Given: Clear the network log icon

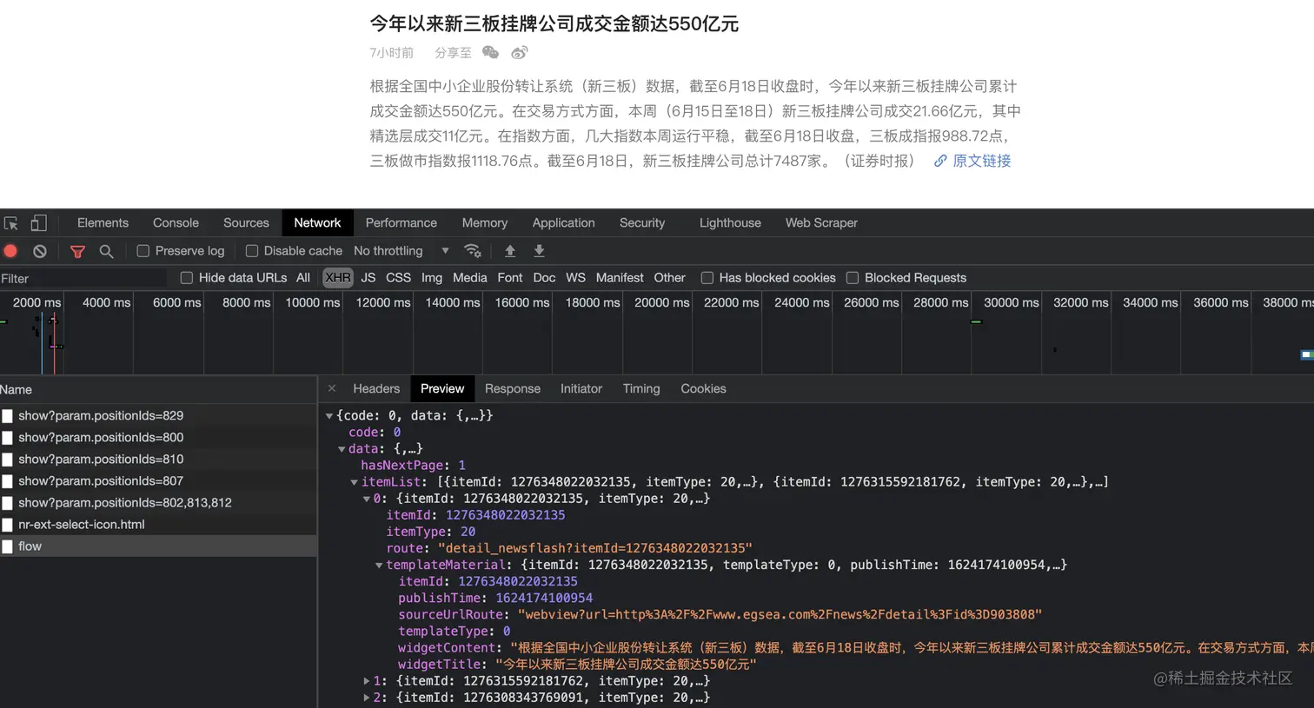Looking at the screenshot, I should point(40,251).
